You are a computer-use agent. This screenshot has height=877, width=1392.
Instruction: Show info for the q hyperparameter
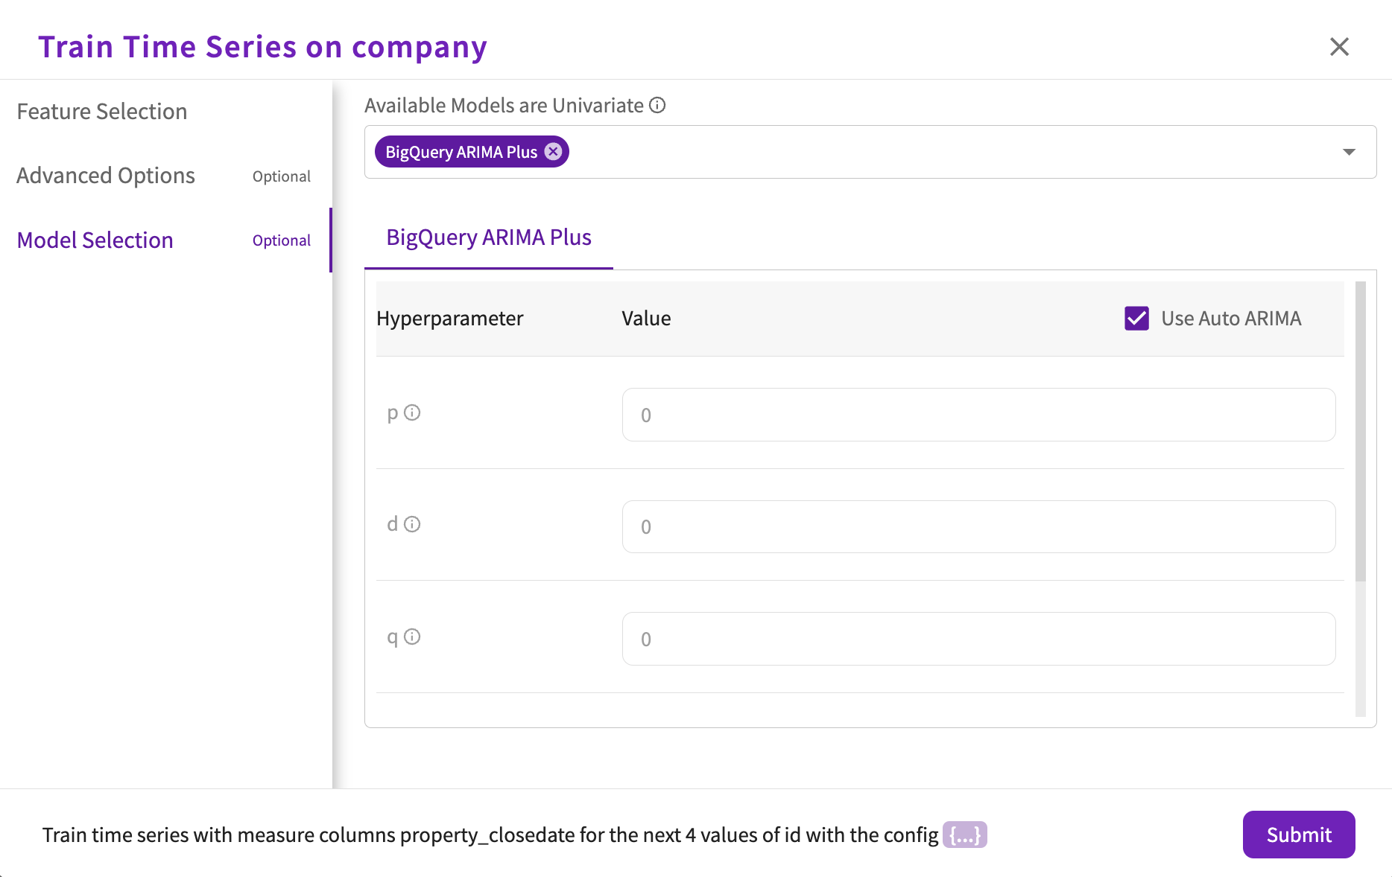pos(412,637)
